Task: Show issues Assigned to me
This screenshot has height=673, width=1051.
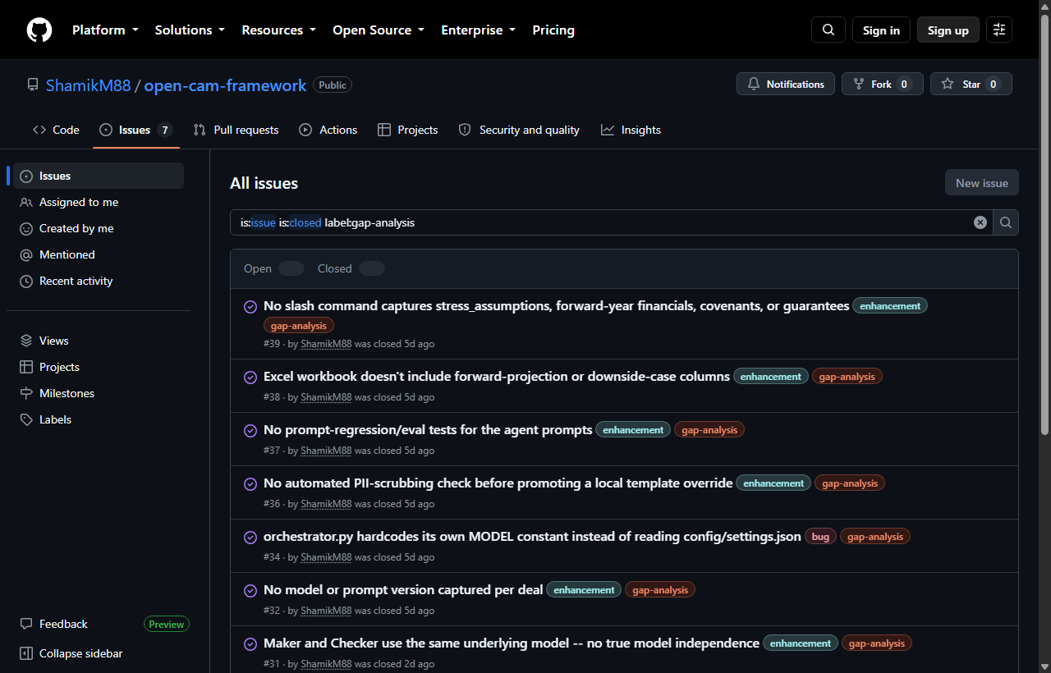Action: click(x=99, y=202)
